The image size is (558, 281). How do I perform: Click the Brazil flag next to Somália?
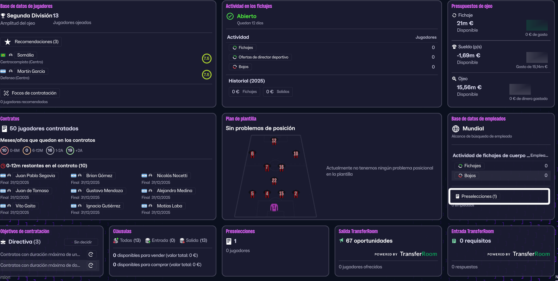click(3, 55)
